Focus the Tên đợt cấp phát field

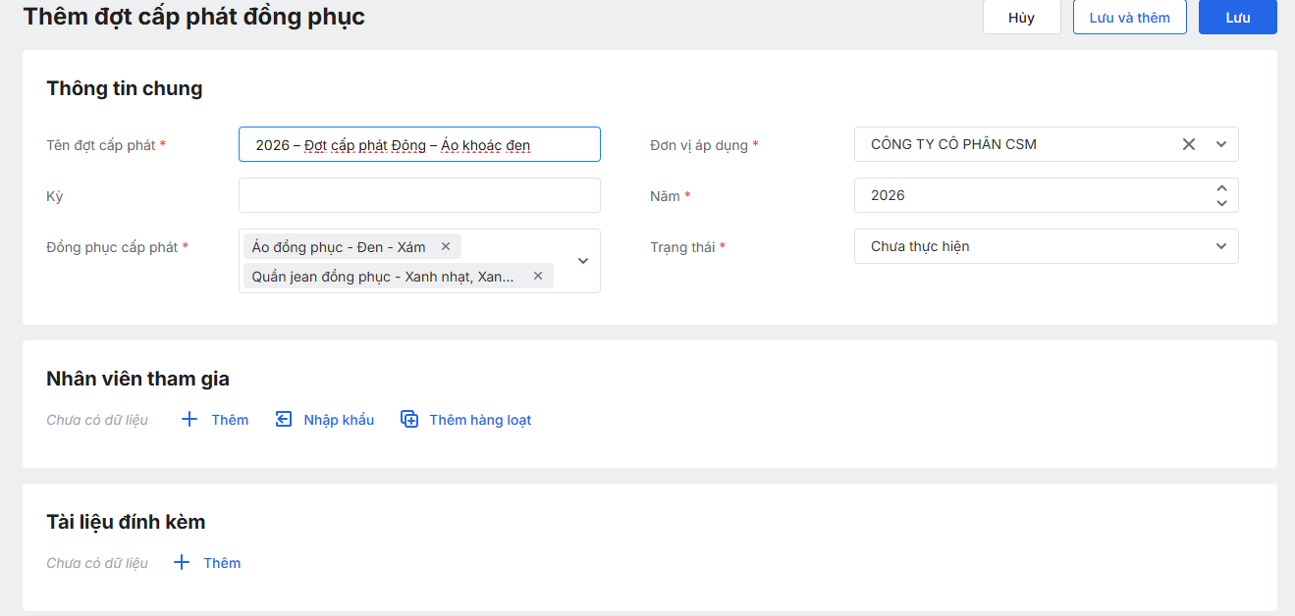419,144
